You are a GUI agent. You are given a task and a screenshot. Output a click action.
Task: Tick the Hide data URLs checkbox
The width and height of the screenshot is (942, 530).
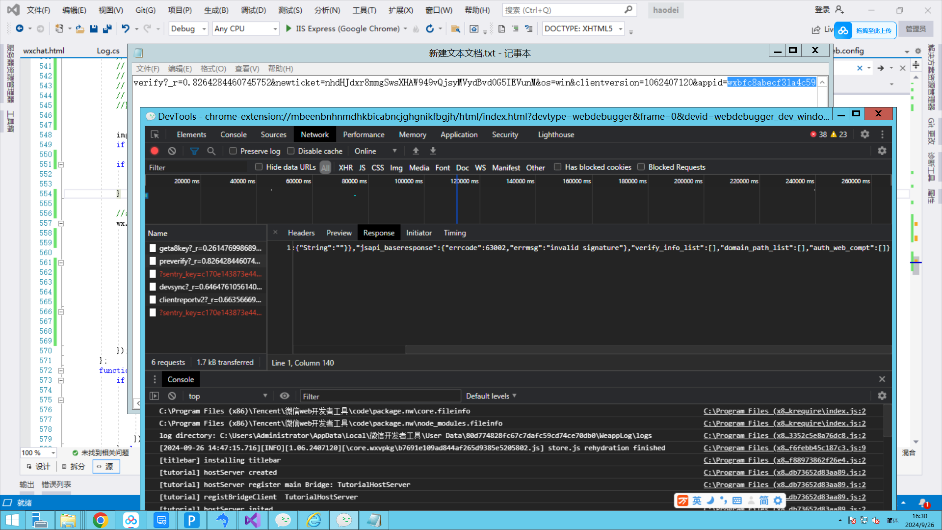(x=259, y=167)
